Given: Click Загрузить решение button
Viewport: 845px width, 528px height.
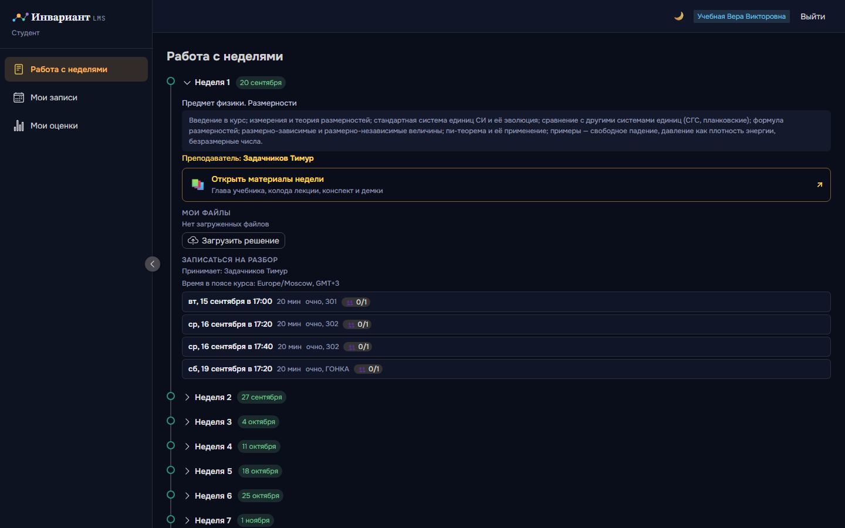Looking at the screenshot, I should (x=234, y=241).
